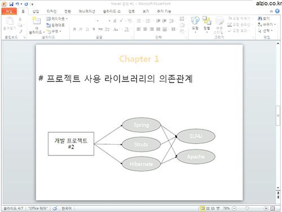282x212 pixels.
Task: Open the font name dropdown arrow
Action: tap(98, 21)
